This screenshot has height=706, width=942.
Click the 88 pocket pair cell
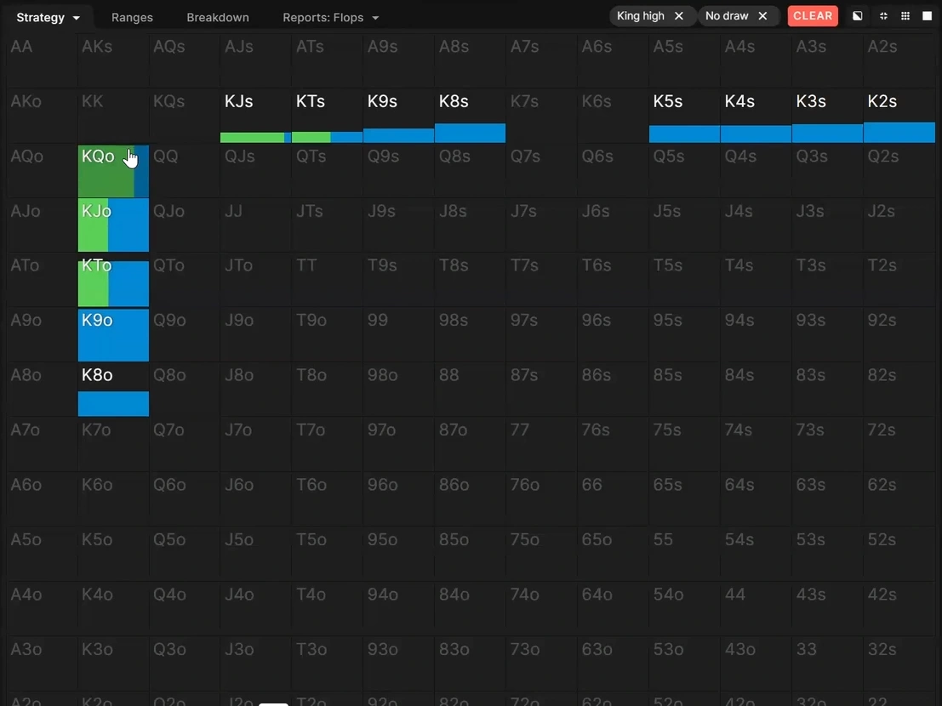tap(471, 390)
